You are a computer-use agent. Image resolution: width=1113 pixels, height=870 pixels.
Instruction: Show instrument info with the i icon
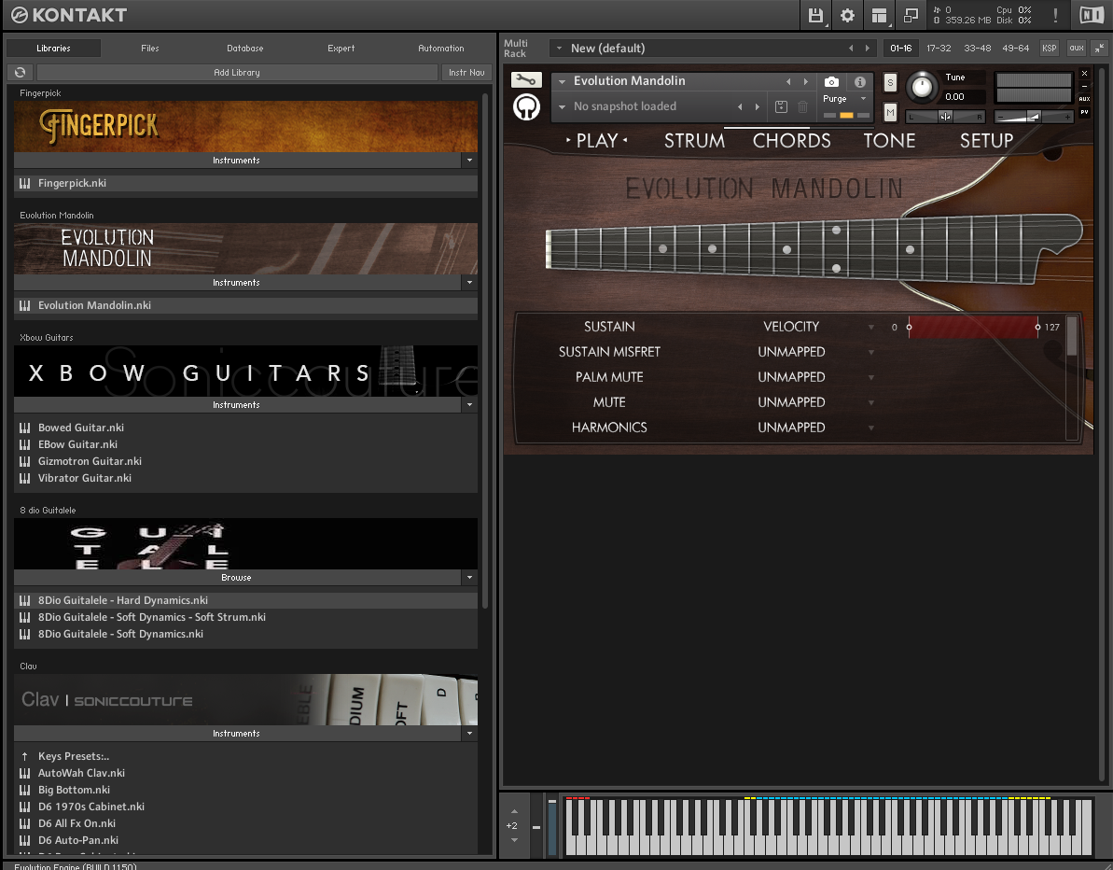tap(859, 81)
